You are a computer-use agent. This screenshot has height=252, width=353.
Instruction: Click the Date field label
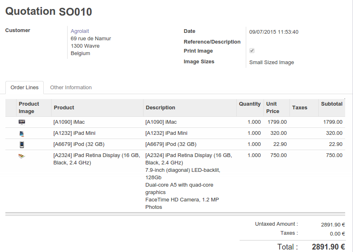(190, 31)
